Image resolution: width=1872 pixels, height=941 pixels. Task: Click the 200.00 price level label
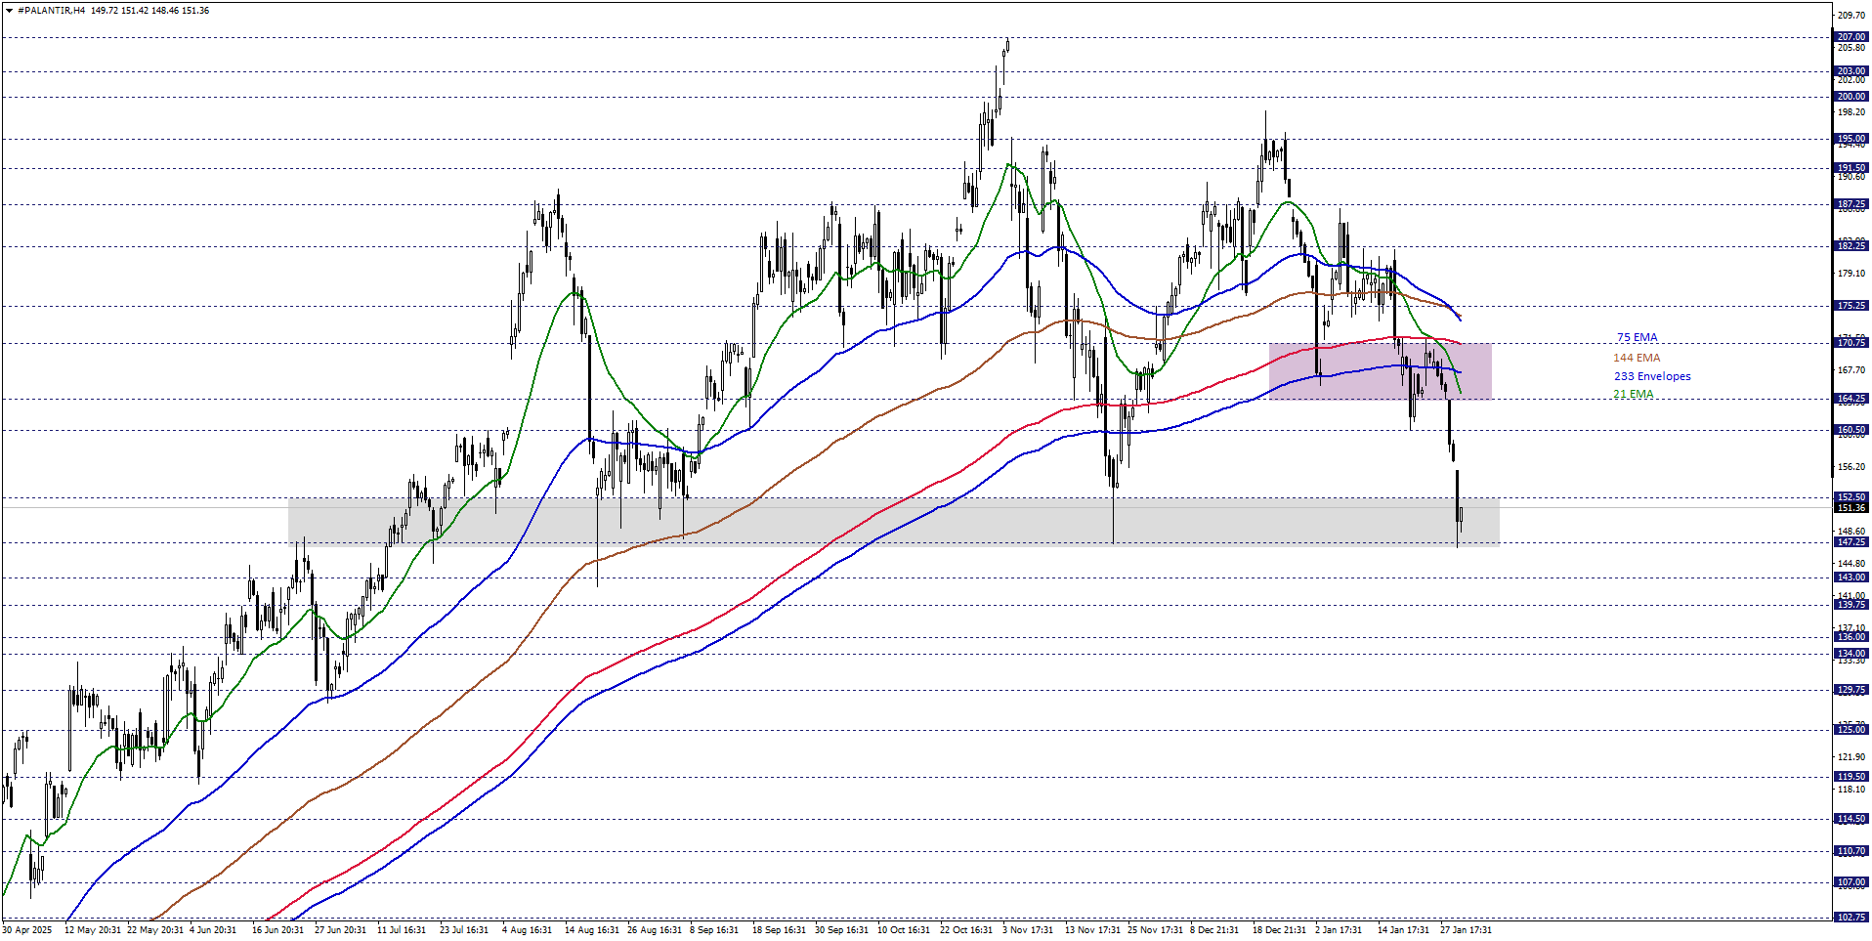pos(1851,97)
